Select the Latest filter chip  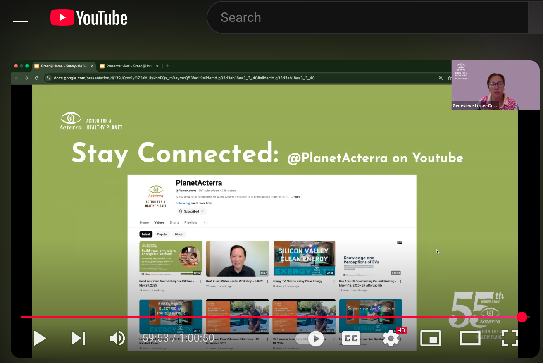(146, 234)
